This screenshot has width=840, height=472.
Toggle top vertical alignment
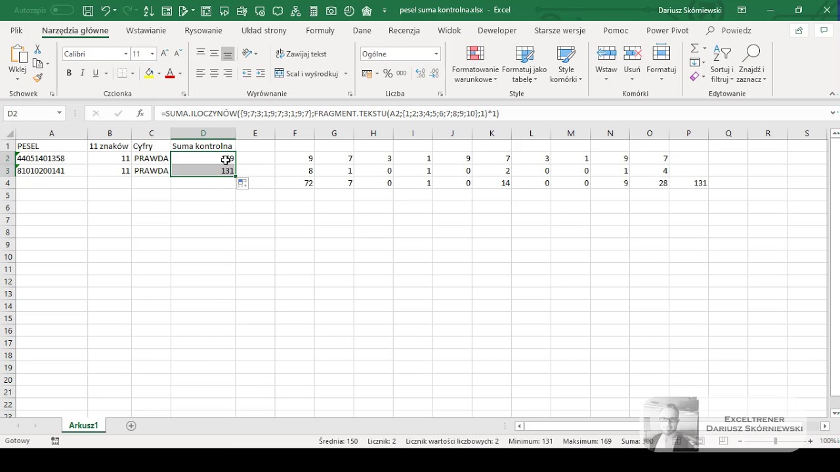(200, 54)
